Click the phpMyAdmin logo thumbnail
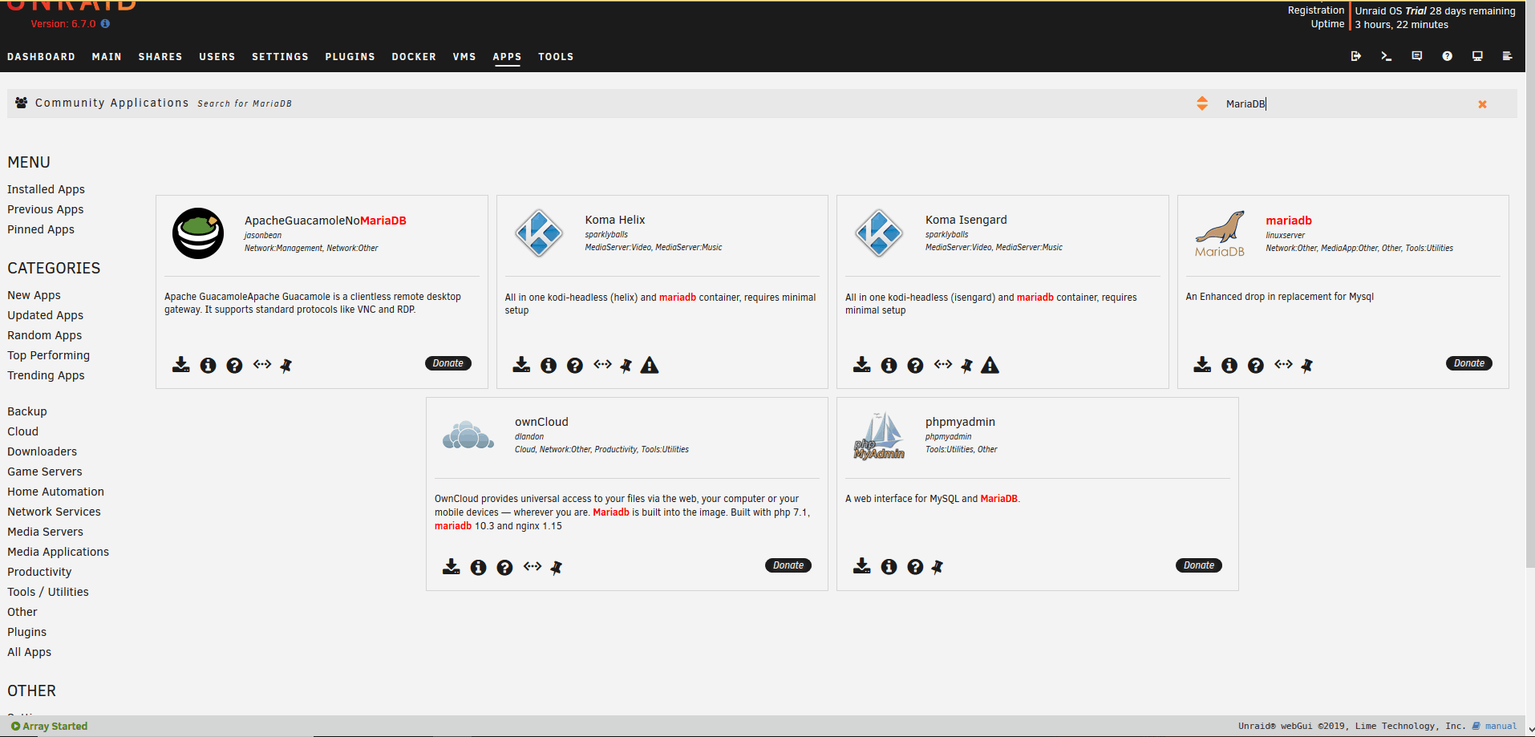 coord(880,435)
